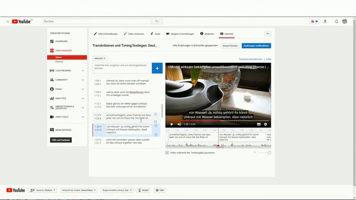Click the Dashboard sidebar icon
The width and height of the screenshot is (356, 200).
[52, 41]
